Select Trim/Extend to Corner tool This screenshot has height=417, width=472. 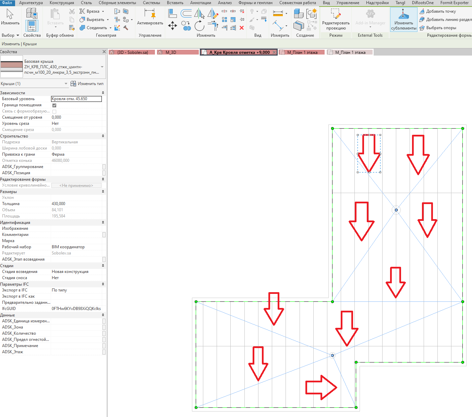tap(213, 26)
